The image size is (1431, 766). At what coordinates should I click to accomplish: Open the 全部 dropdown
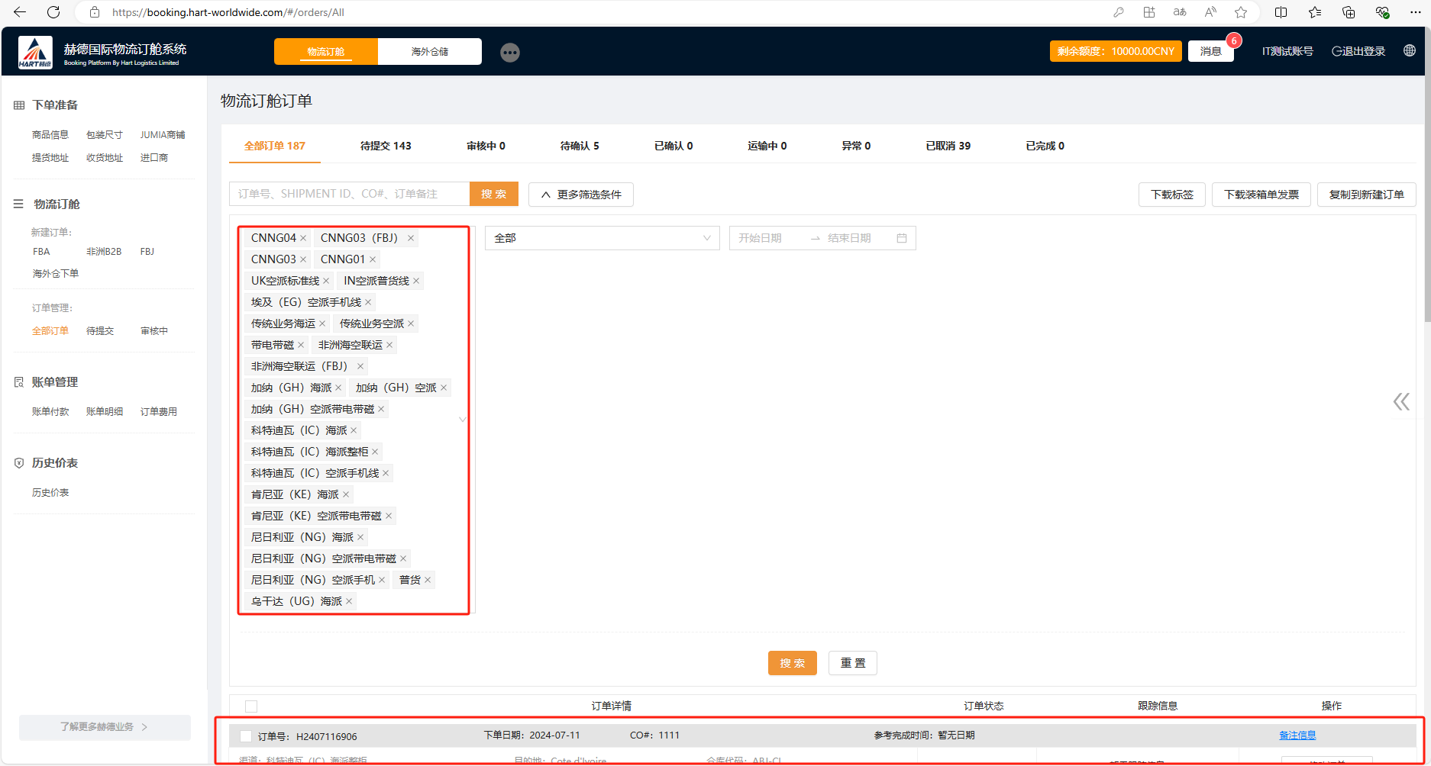click(602, 238)
